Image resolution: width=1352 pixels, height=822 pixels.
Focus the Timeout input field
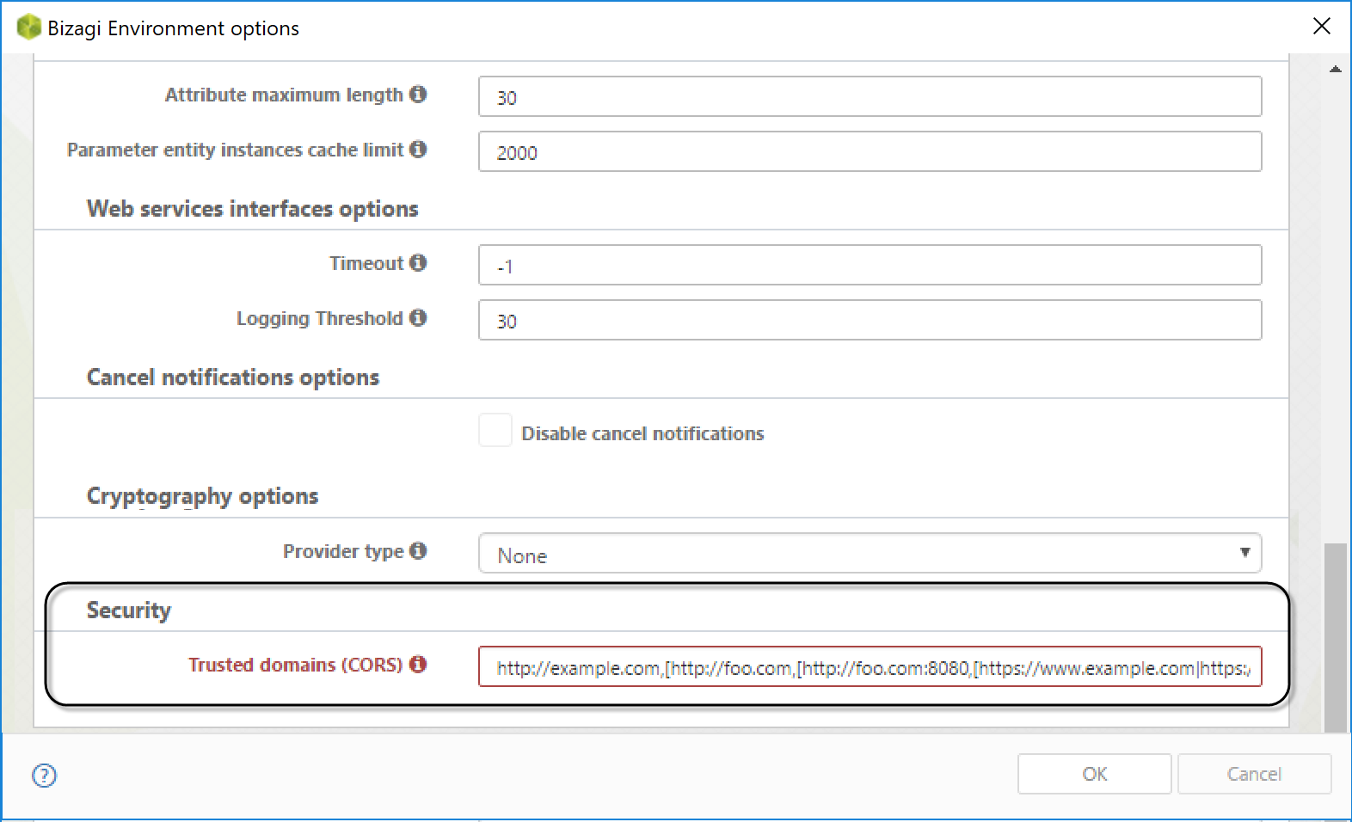point(870,265)
